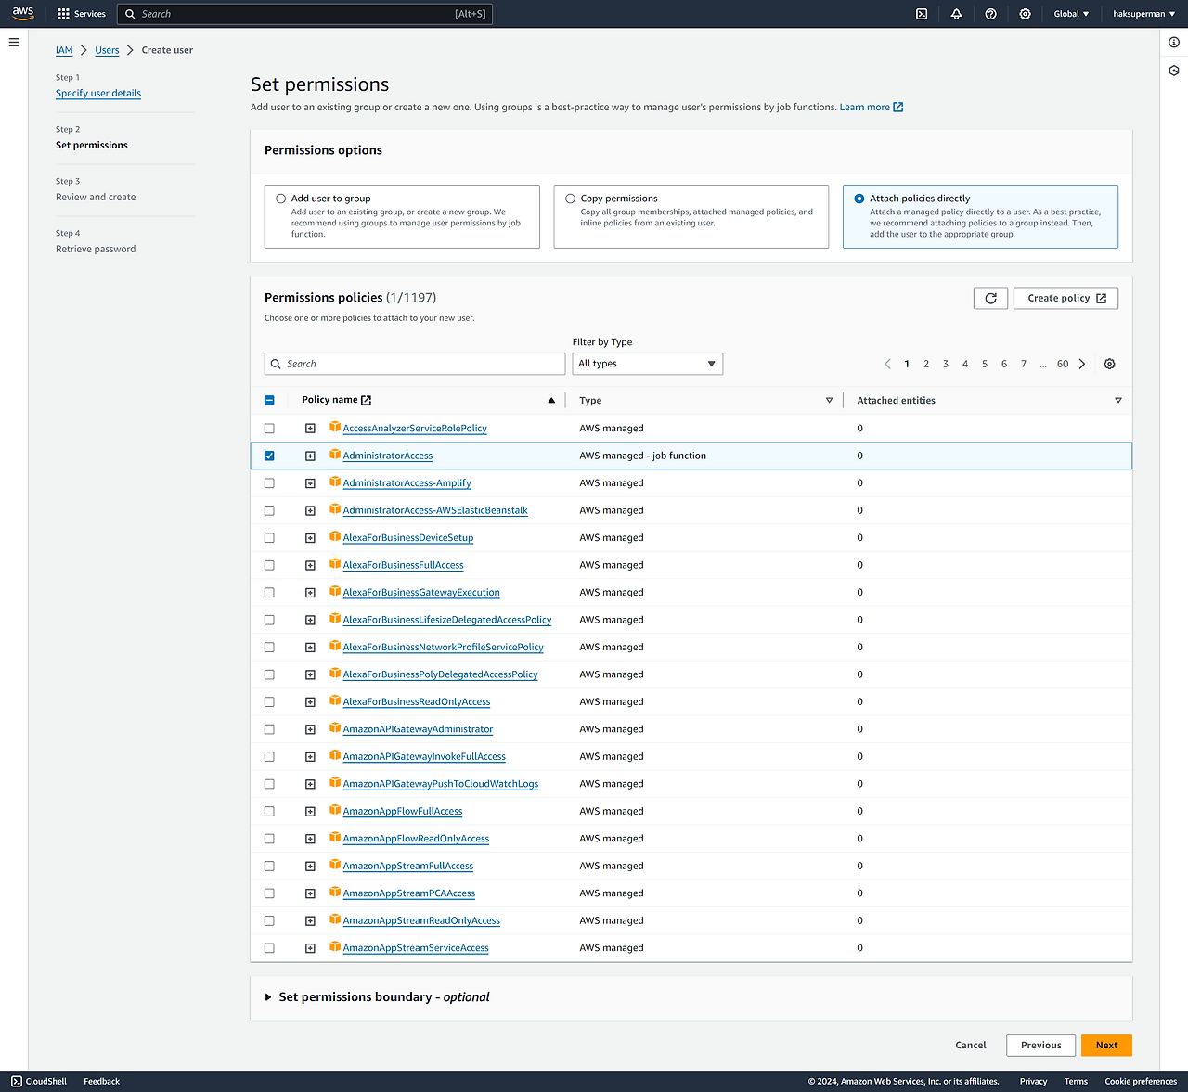Open the help question mark icon
The width and height of the screenshot is (1188, 1092).
[990, 14]
